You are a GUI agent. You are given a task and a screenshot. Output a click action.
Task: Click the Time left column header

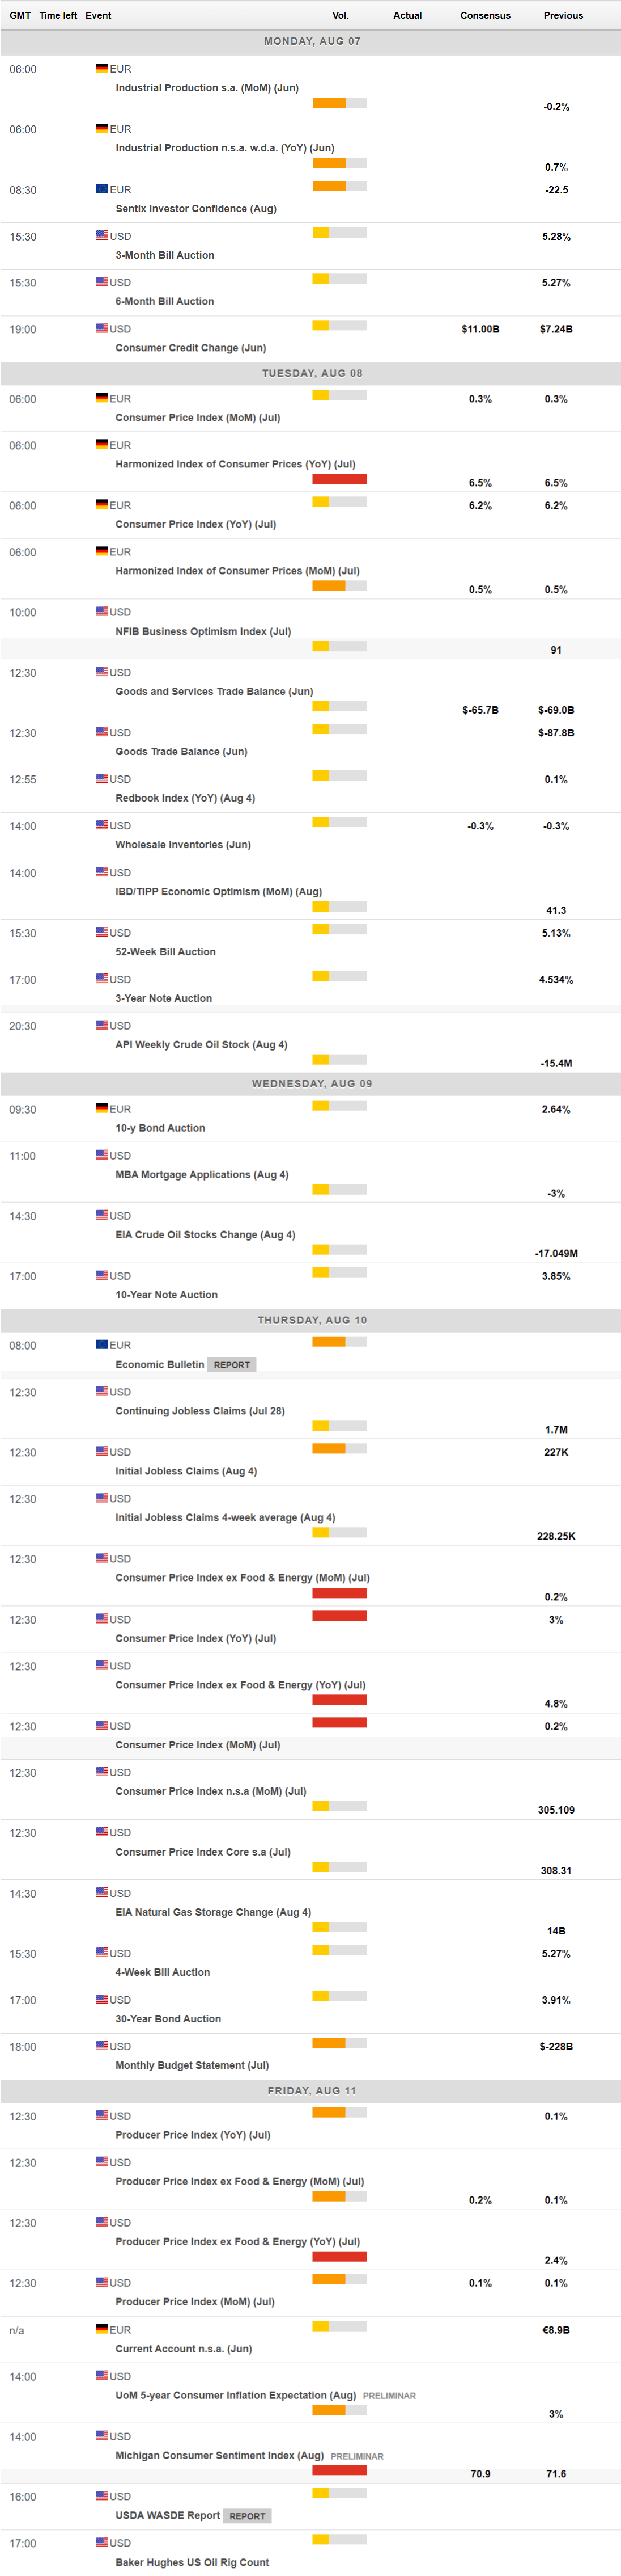[58, 15]
